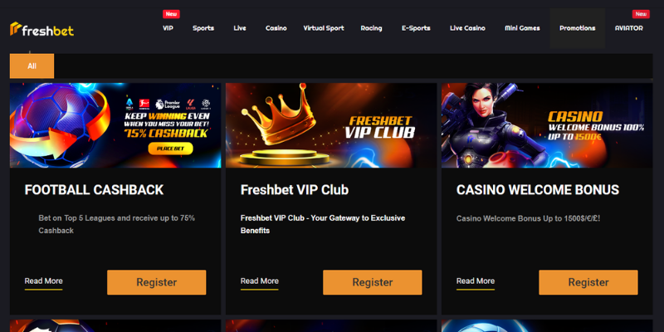Open E-Sports page
This screenshot has height=332, width=664.
[x=416, y=28]
